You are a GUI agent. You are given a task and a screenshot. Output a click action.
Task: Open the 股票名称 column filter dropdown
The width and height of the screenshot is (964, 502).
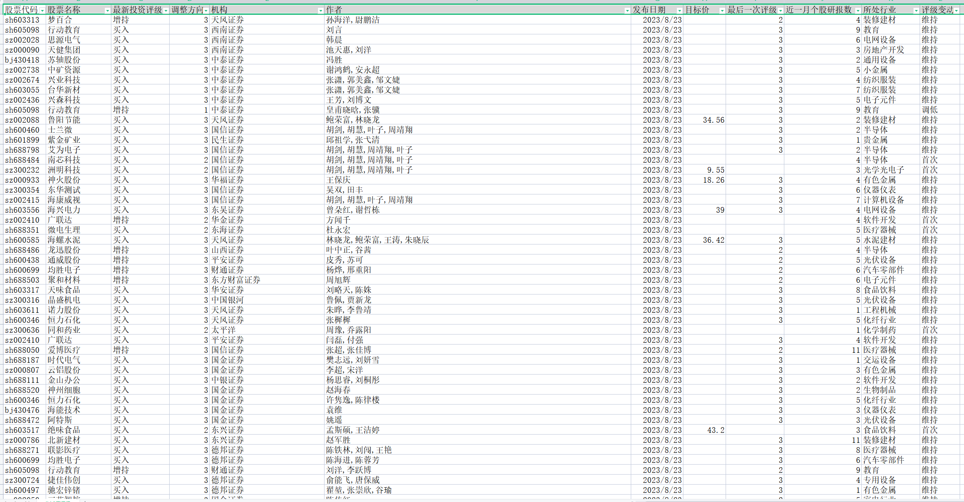tap(107, 10)
